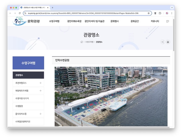
Task: Open the extensions puzzle icon
Action: (x=160, y=13)
